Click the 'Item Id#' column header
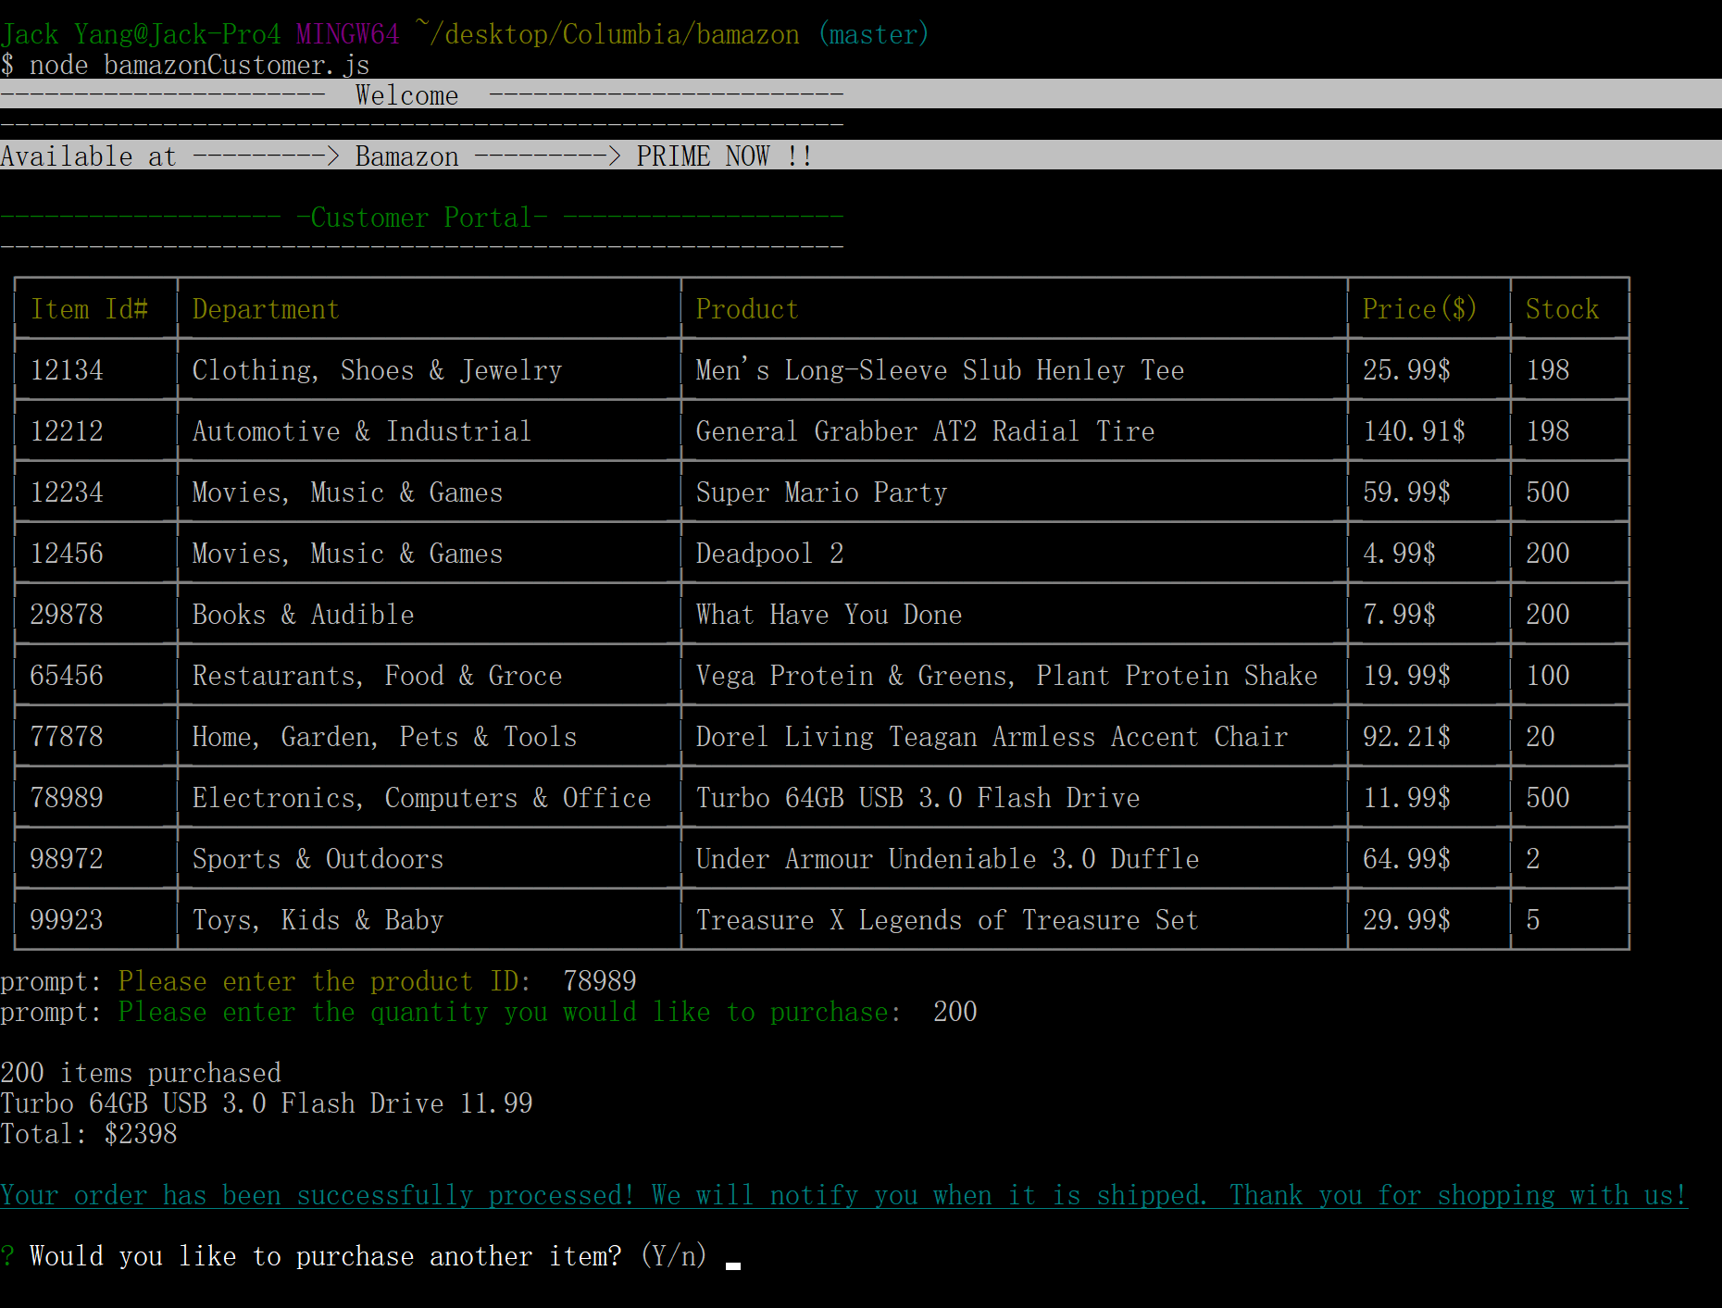 click(89, 309)
